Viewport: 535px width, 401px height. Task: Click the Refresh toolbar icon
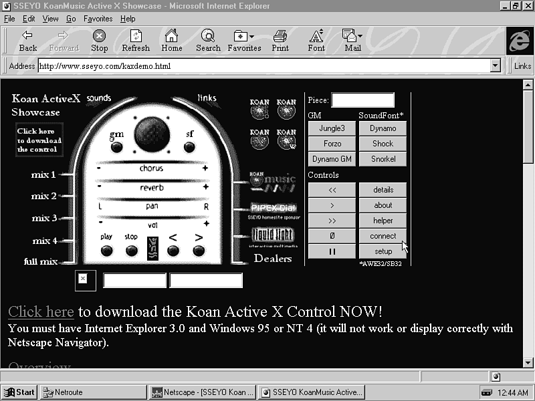click(136, 40)
